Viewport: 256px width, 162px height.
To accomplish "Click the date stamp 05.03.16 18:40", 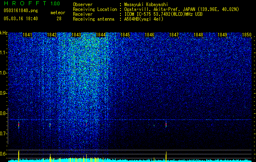I will click(21, 19).
